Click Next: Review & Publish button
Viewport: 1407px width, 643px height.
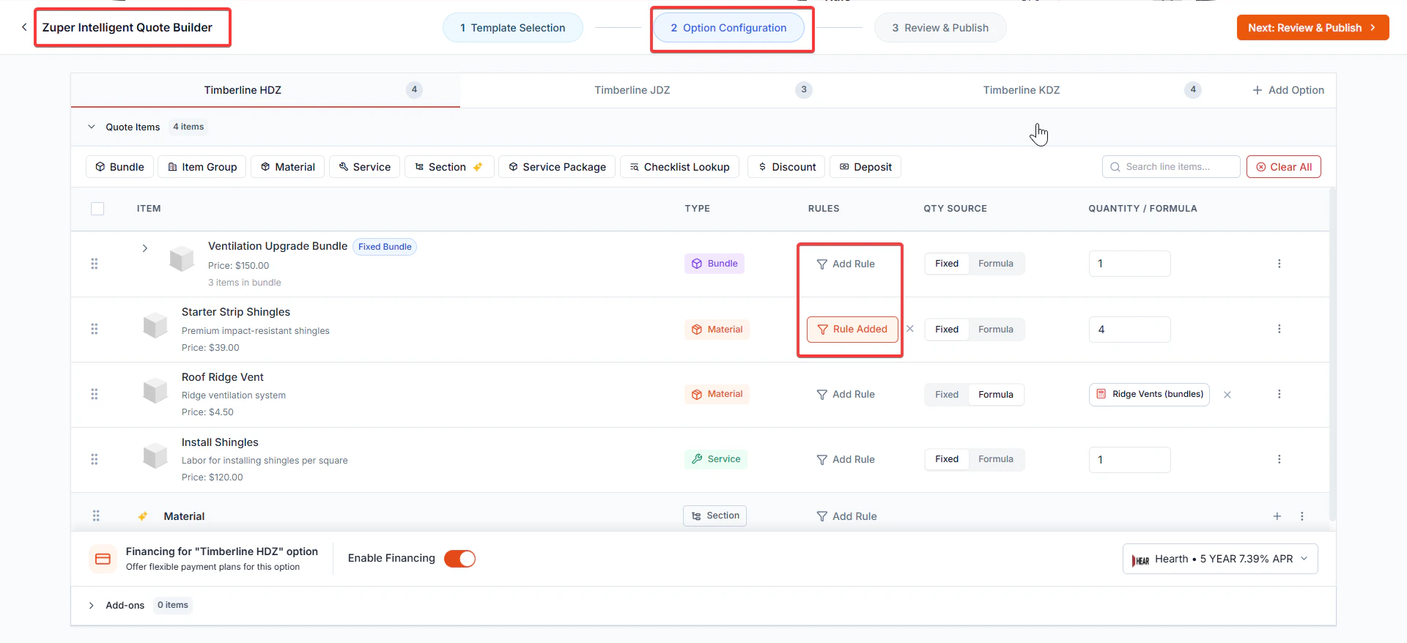pyautogui.click(x=1313, y=28)
